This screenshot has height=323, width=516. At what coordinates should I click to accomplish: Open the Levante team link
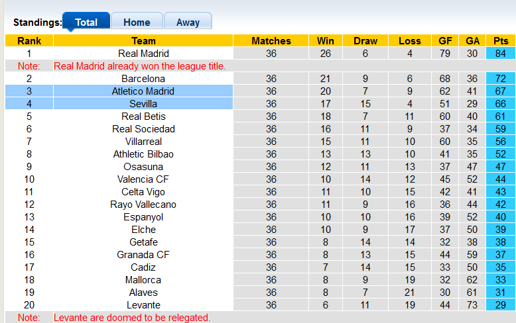coord(143,305)
